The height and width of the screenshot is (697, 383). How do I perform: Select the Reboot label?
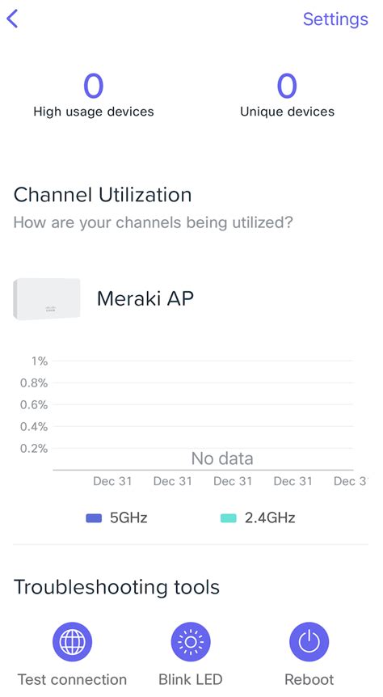pos(309,679)
